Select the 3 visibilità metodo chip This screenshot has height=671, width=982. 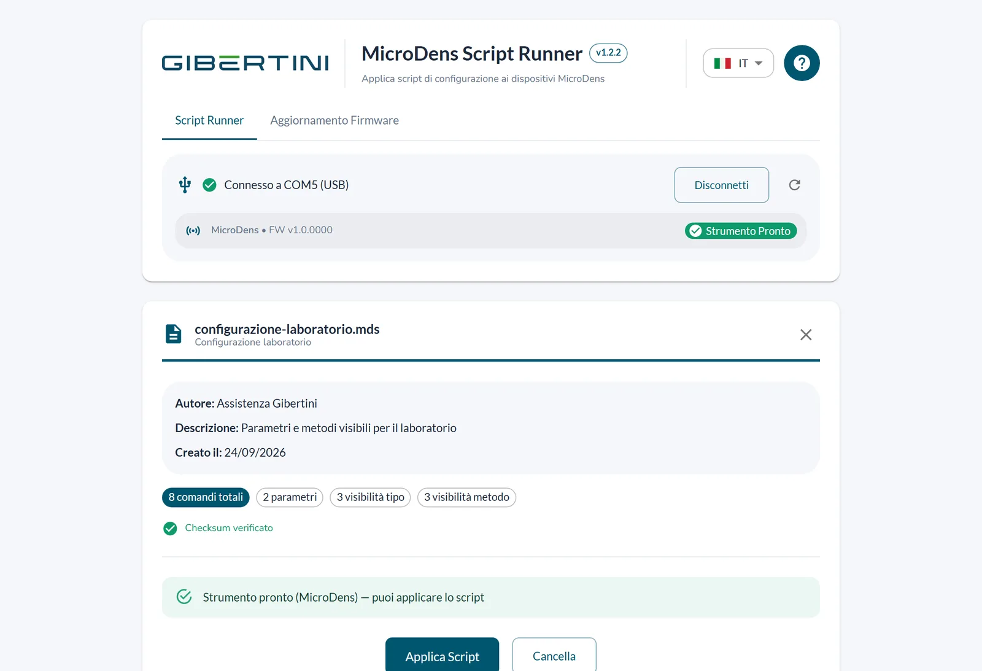466,497
